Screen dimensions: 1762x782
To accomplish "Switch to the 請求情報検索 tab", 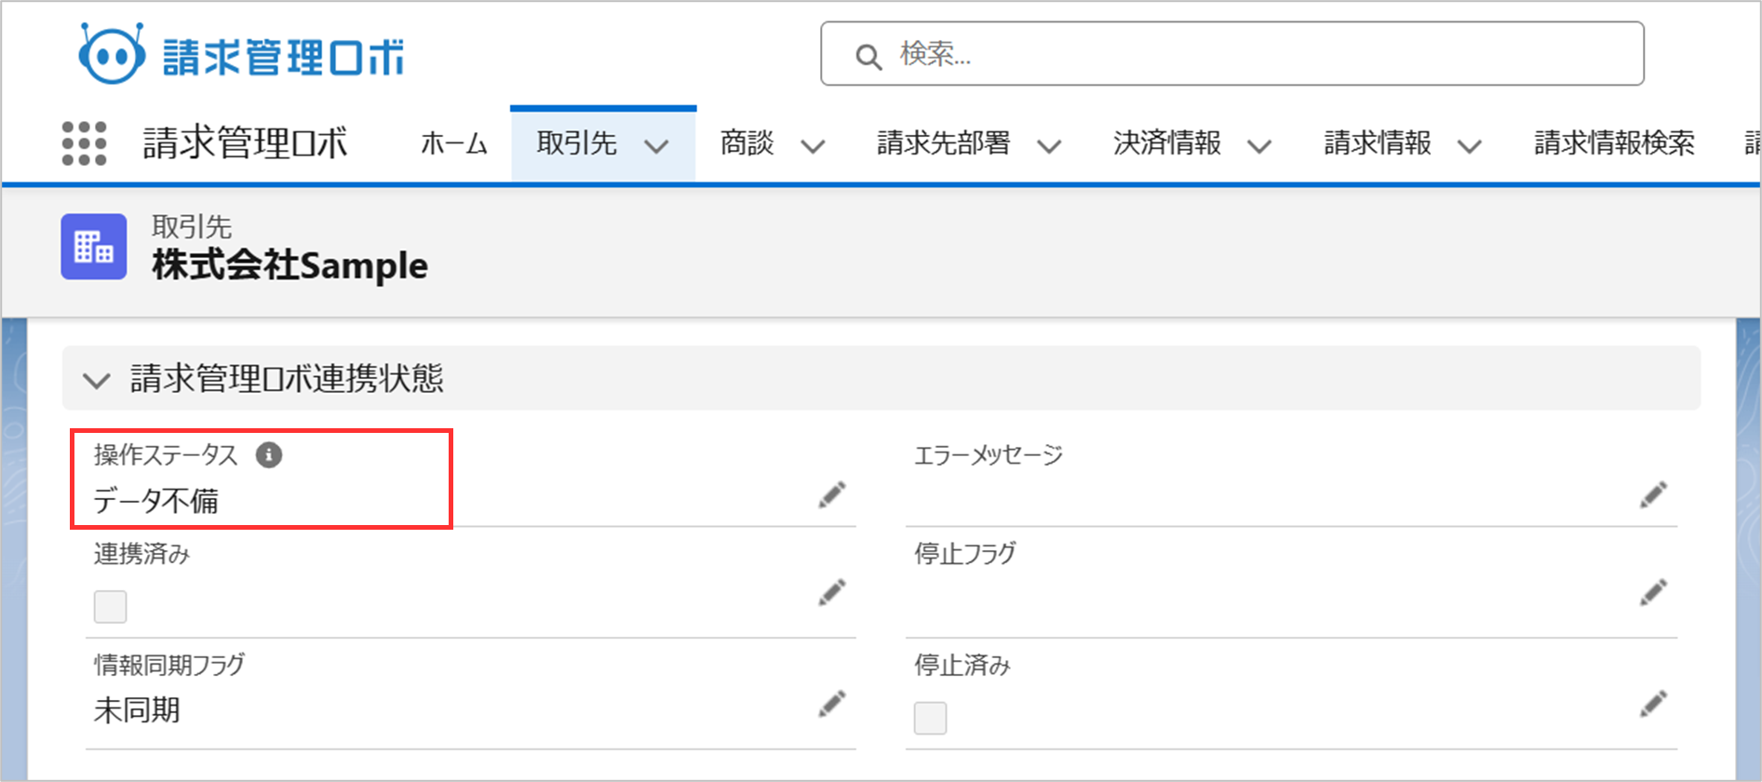I will (1614, 143).
